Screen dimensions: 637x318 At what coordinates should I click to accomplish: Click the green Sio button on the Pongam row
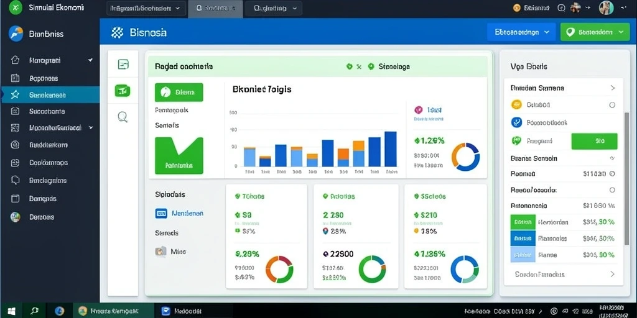tap(594, 141)
